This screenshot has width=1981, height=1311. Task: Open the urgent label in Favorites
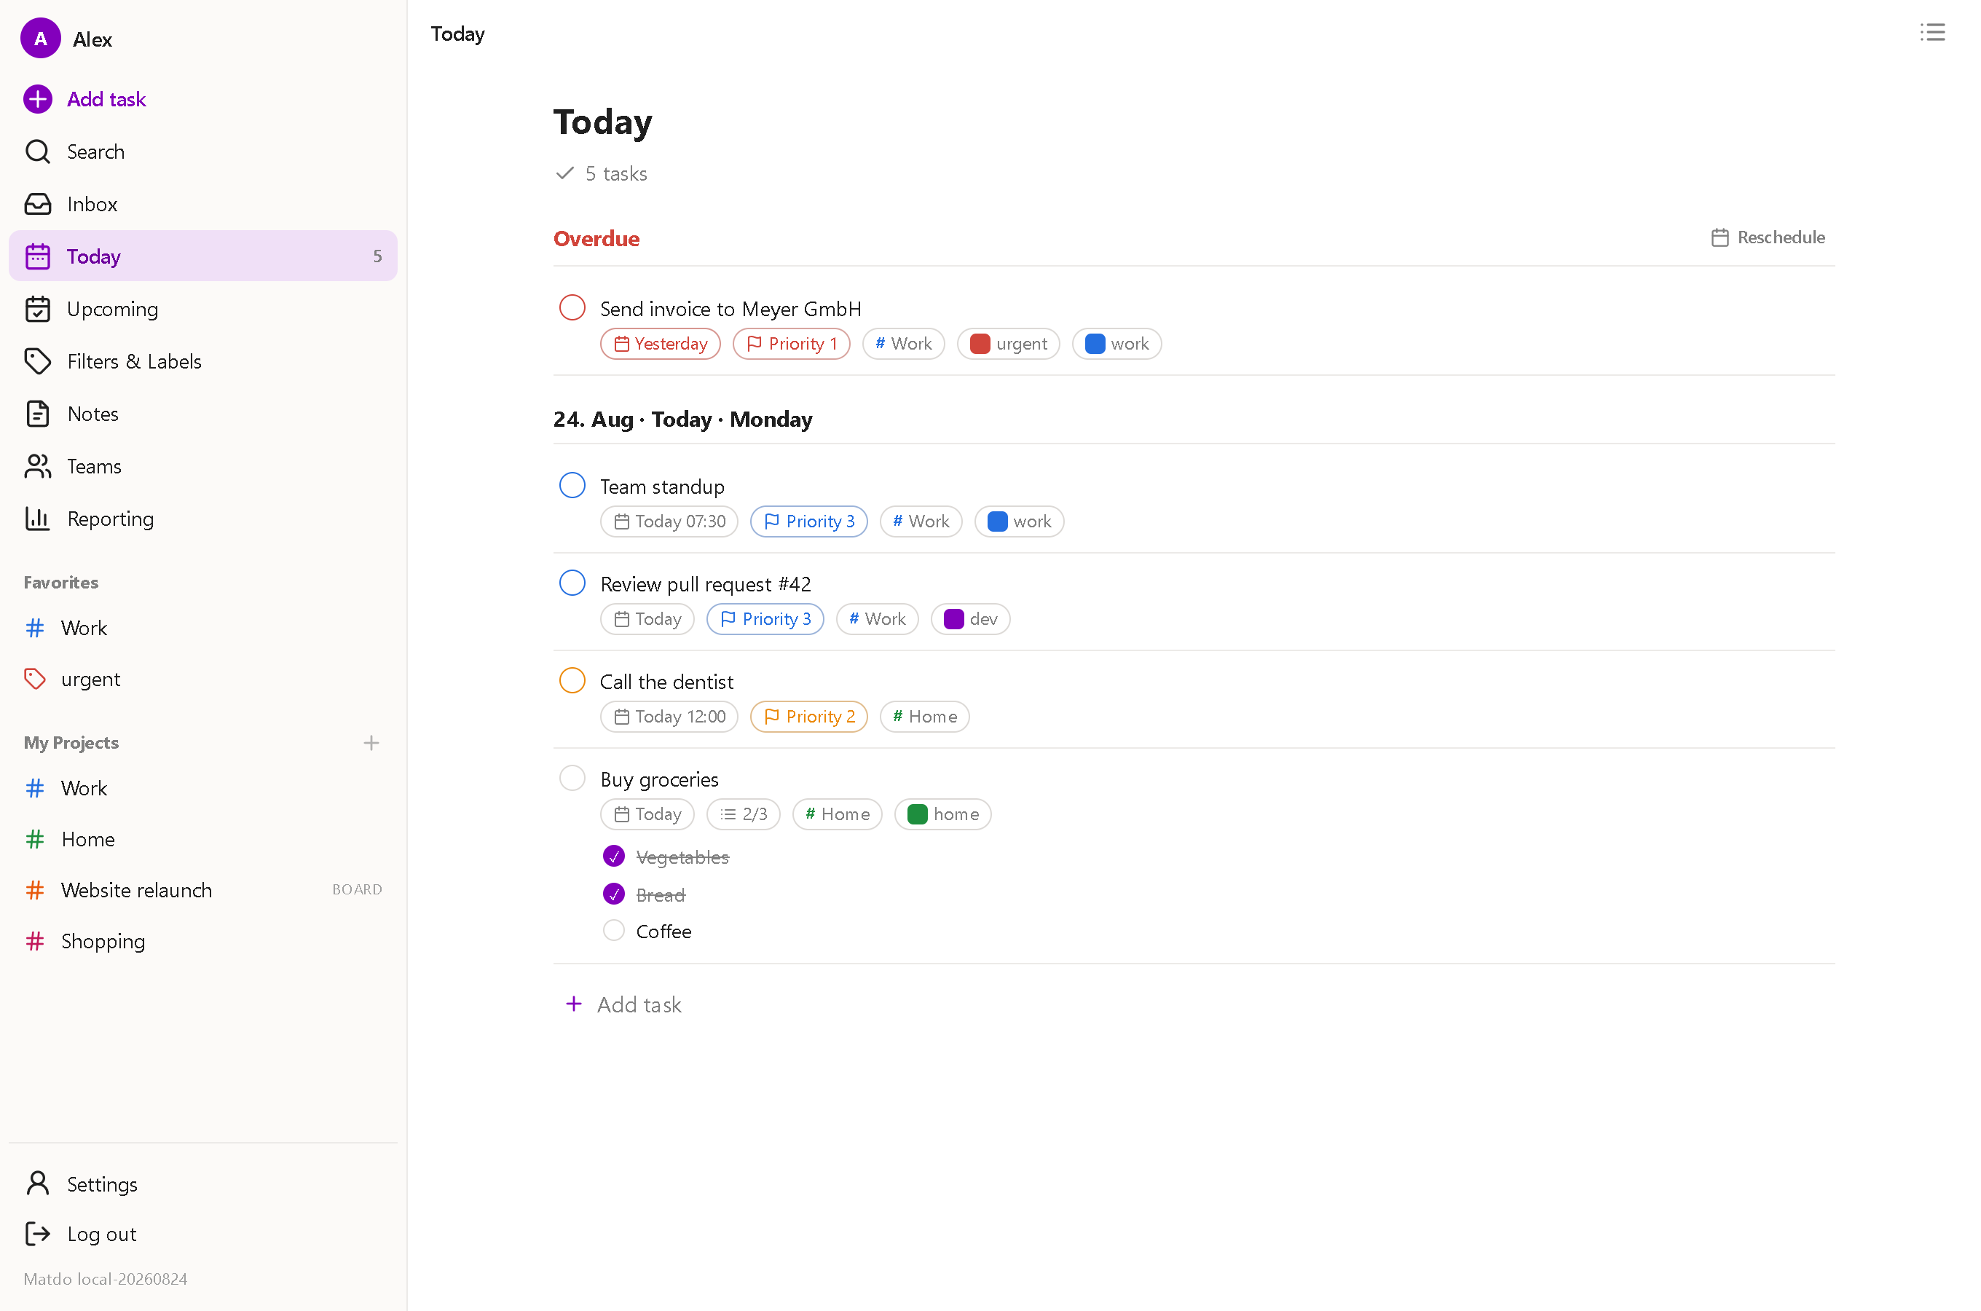click(202, 679)
